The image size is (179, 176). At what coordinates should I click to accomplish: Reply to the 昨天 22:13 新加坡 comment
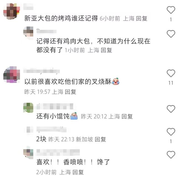(x=101, y=139)
